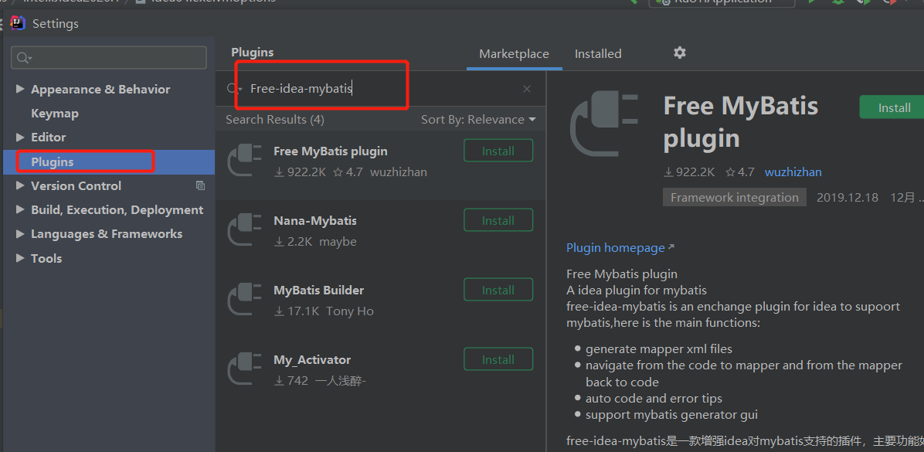Image resolution: width=924 pixels, height=452 pixels.
Task: Click the 'generate mapper xml files' bullet
Action: [659, 349]
